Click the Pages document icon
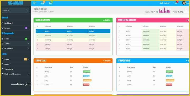190x96 pixels. pos(3,59)
